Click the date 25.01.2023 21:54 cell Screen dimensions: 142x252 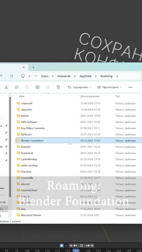click(x=90, y=134)
